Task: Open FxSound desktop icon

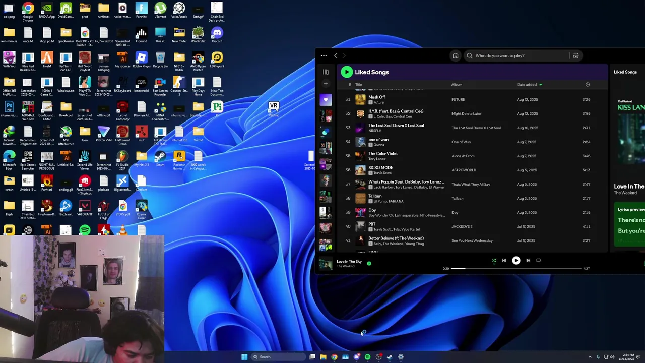Action: pyautogui.click(x=141, y=35)
